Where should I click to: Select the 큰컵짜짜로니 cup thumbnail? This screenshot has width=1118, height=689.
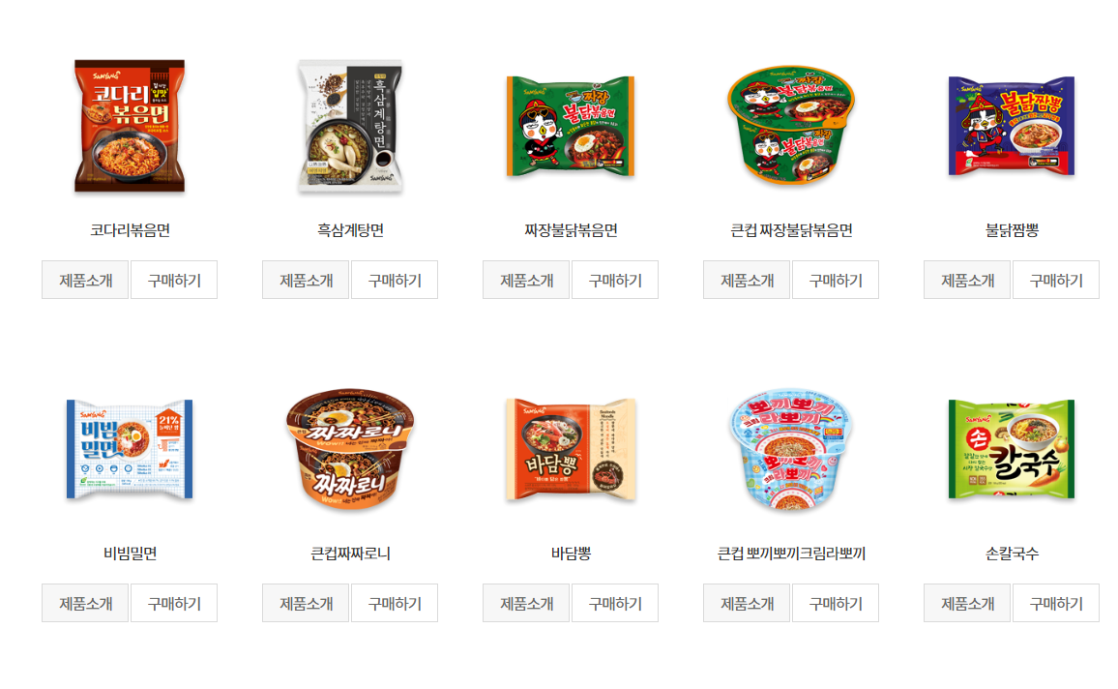click(x=350, y=449)
